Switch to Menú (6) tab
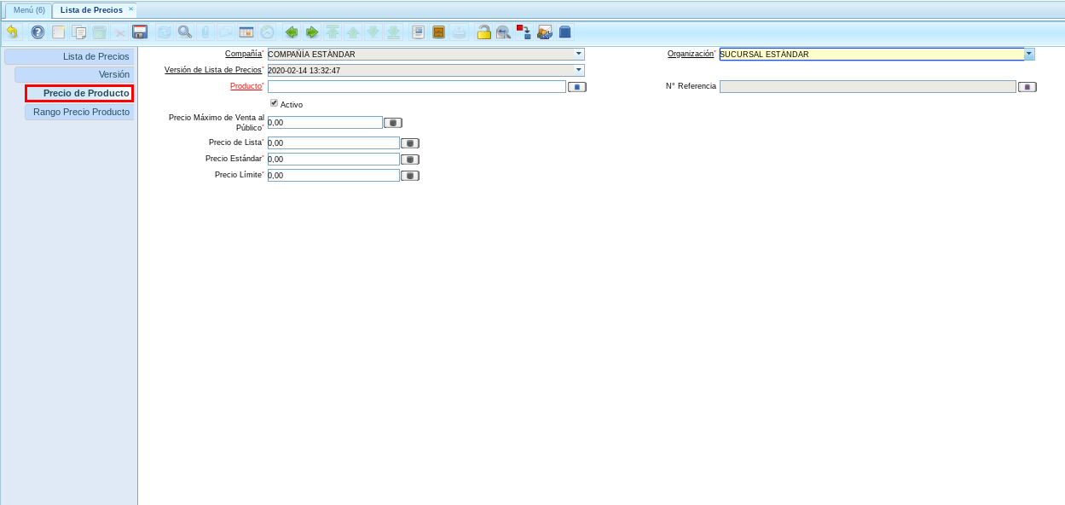Image resolution: width=1065 pixels, height=505 pixels. (x=29, y=10)
